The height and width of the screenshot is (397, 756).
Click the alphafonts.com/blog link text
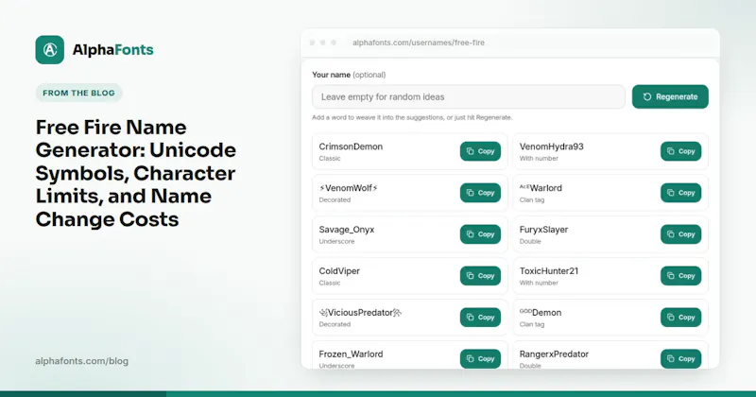coord(82,361)
